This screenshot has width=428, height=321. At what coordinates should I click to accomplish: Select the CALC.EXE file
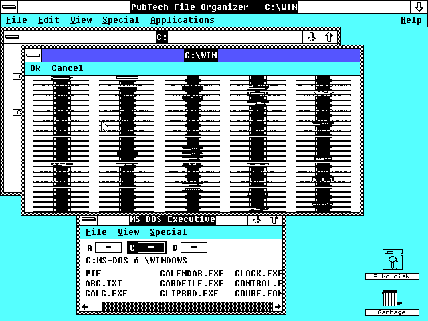[106, 294]
